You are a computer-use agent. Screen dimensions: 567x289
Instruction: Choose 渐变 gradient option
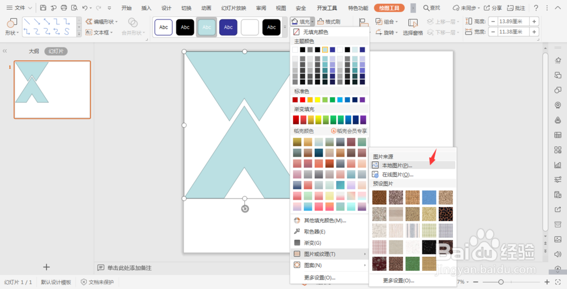click(329, 243)
